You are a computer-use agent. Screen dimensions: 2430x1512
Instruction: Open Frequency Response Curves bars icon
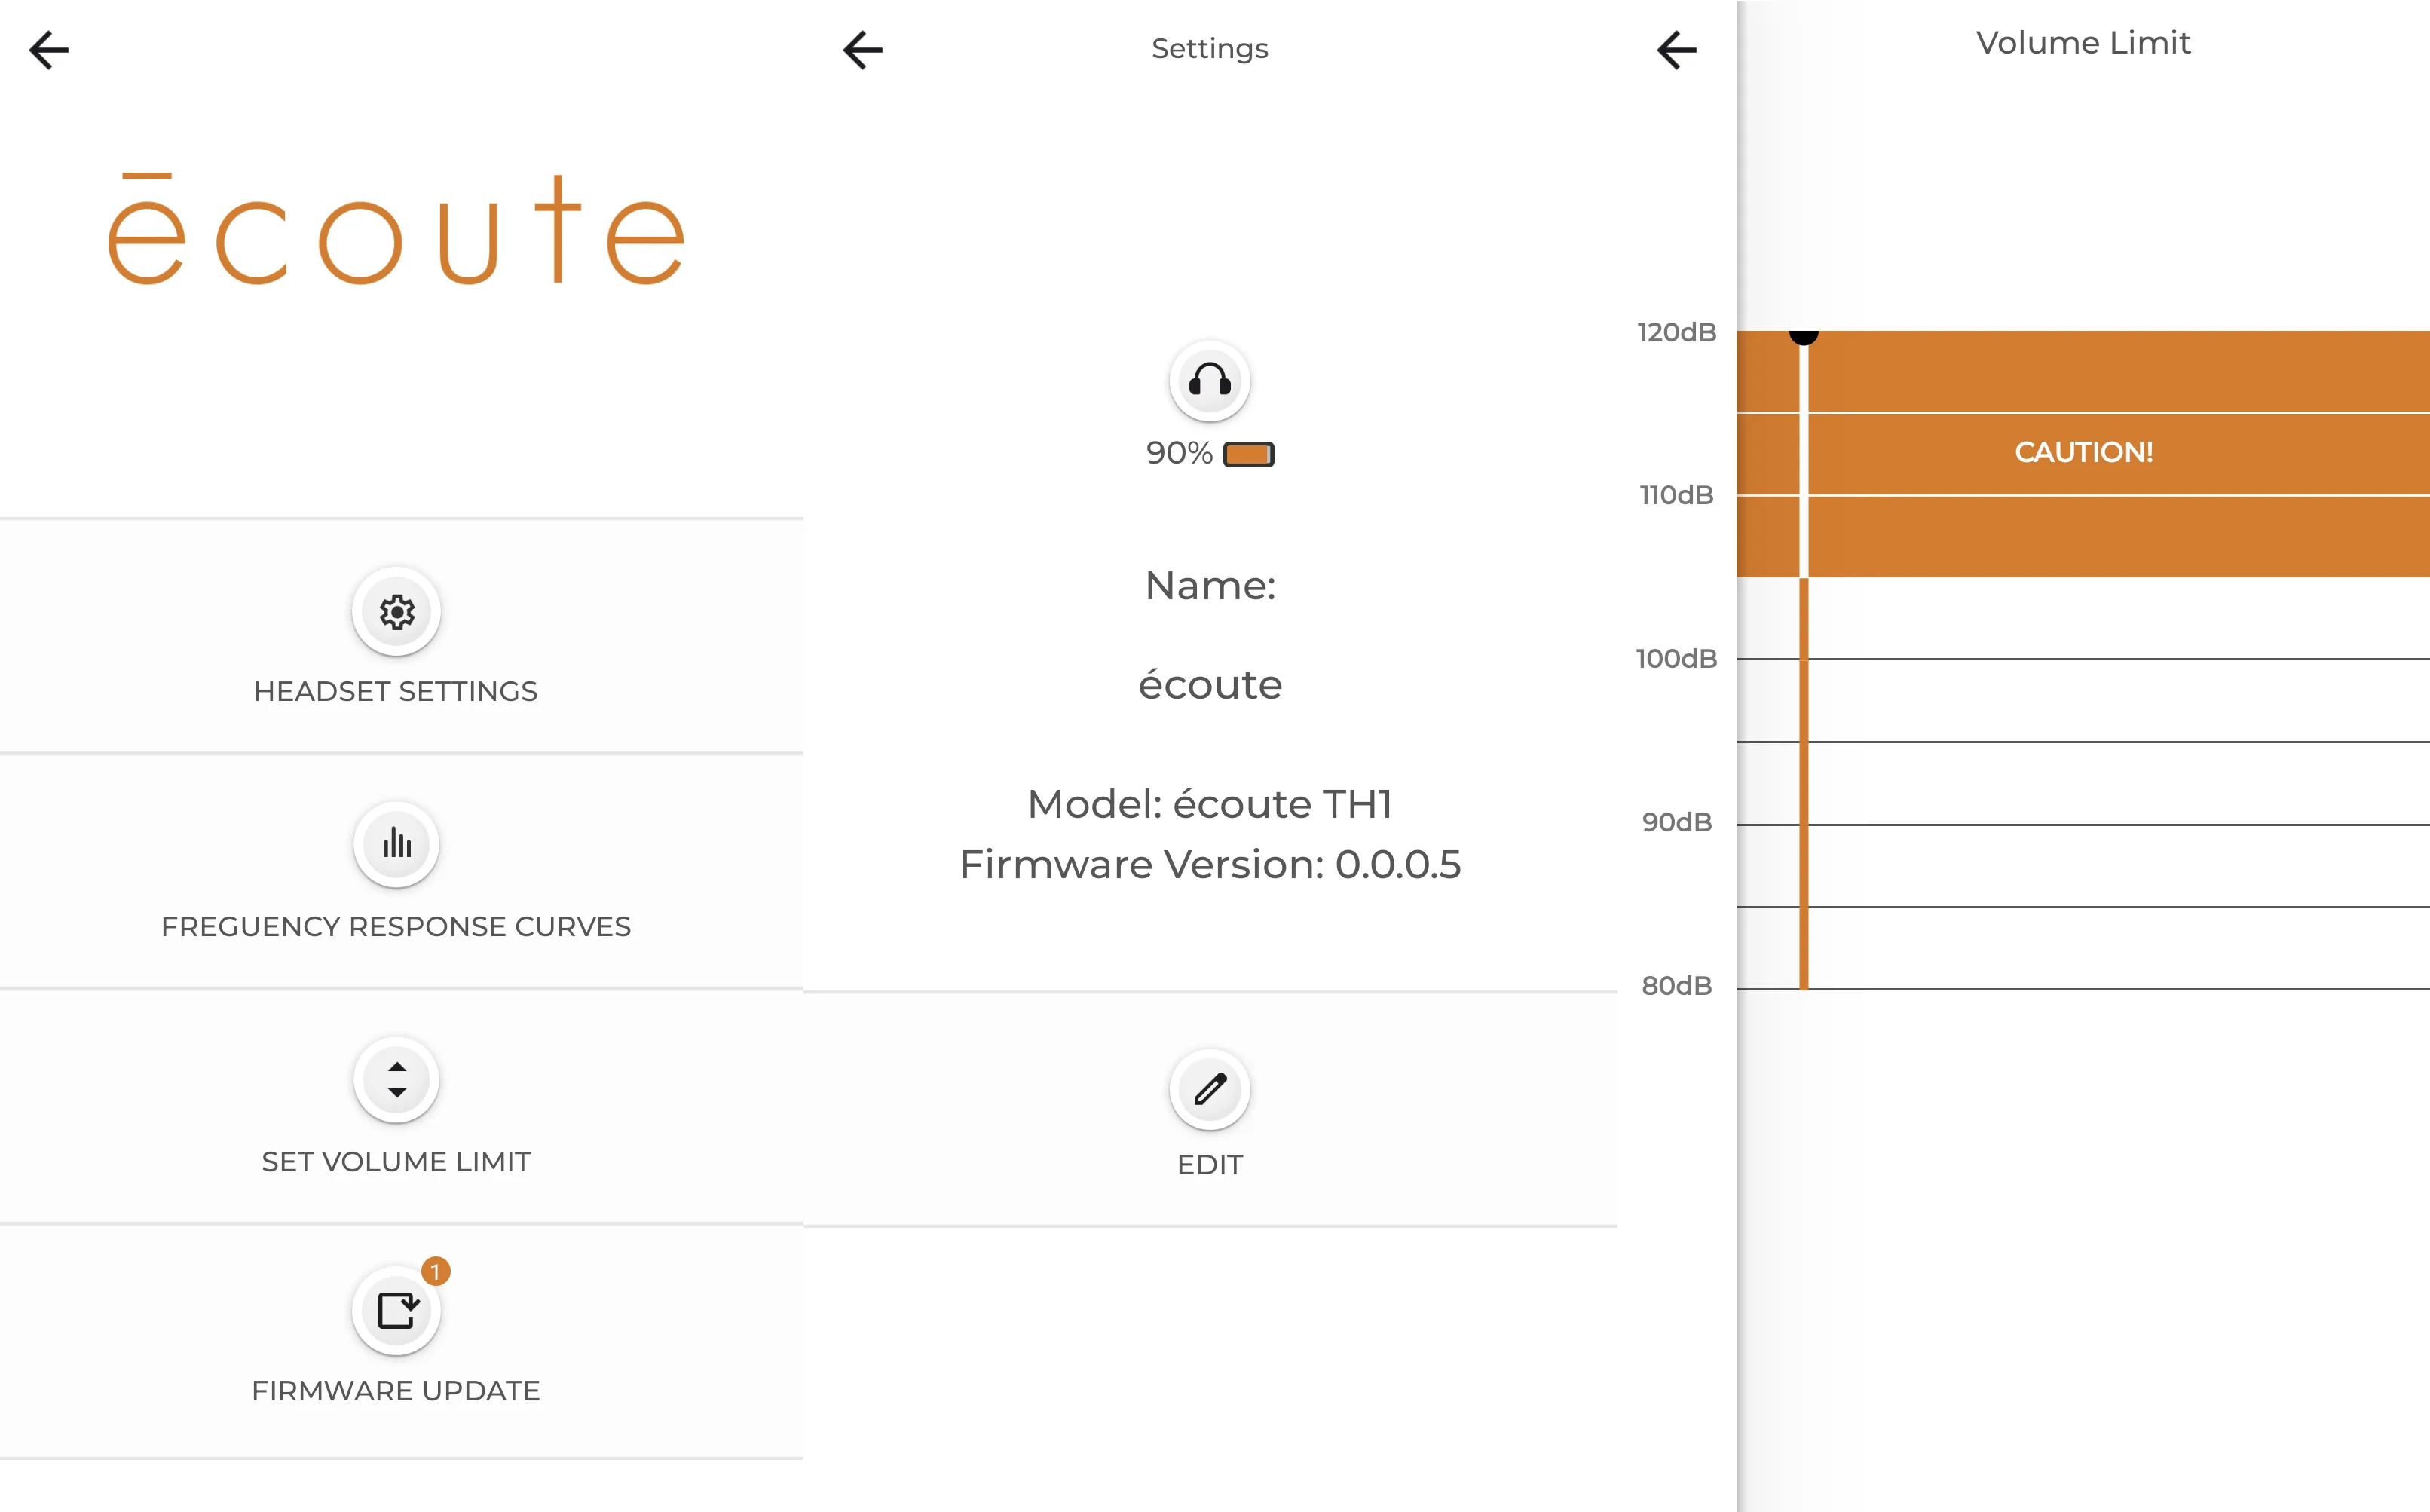396,844
